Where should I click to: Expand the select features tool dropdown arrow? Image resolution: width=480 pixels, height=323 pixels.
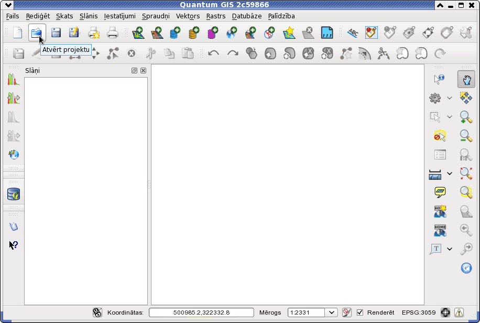click(x=450, y=117)
